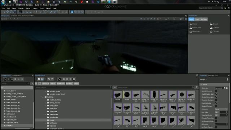Click the sync selection icon in Level Explorer

[5, 79]
